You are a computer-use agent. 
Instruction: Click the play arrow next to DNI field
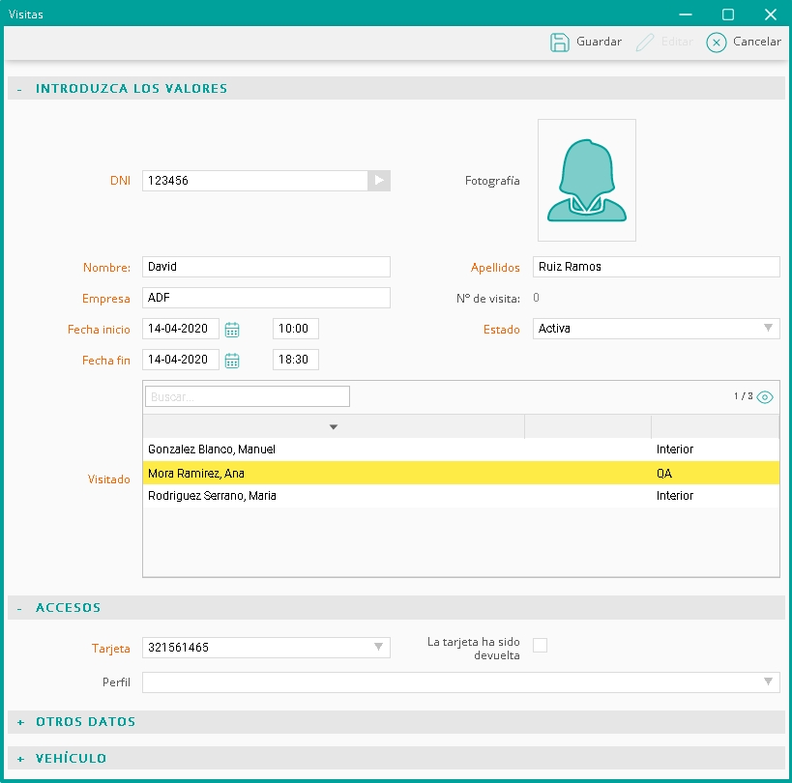click(x=379, y=180)
